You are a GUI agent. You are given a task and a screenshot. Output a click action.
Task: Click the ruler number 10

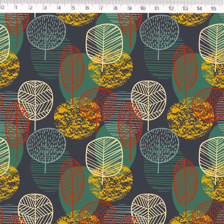[143, 8]
